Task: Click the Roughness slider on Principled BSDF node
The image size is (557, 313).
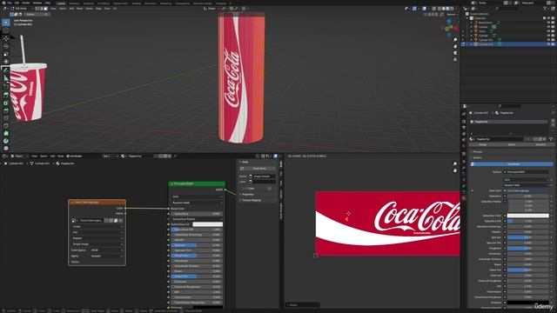Action: [x=197, y=256]
